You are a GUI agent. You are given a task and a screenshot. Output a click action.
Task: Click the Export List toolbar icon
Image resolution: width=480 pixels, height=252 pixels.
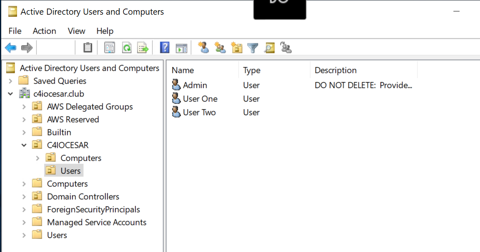click(143, 48)
